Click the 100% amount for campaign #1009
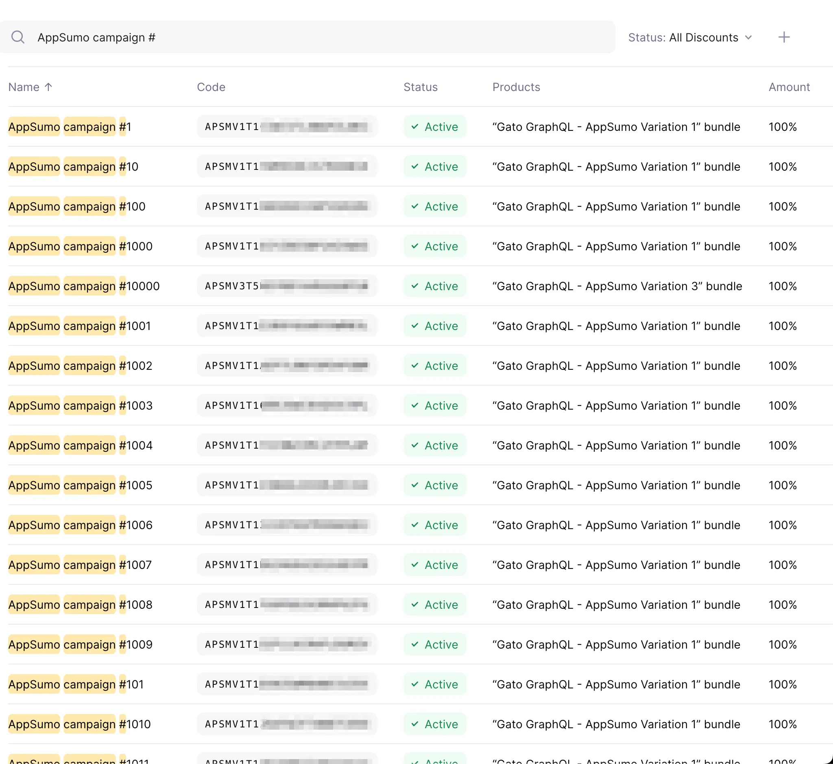 [x=783, y=645]
